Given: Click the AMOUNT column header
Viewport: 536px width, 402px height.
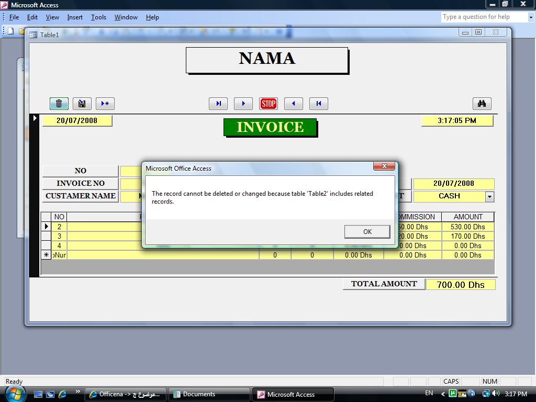Looking at the screenshot, I should click(467, 217).
